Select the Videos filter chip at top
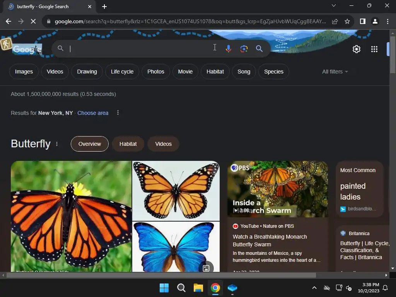Viewport: 396px width, 297px height. [55, 72]
